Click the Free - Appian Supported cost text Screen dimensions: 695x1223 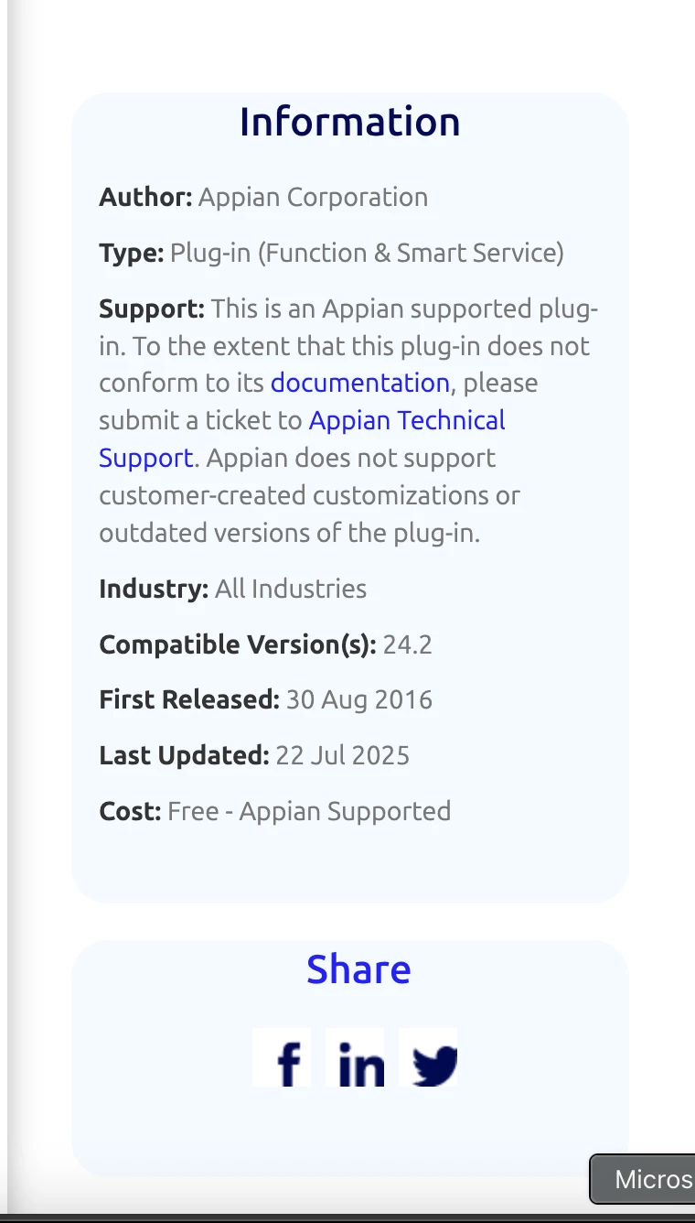click(x=309, y=812)
